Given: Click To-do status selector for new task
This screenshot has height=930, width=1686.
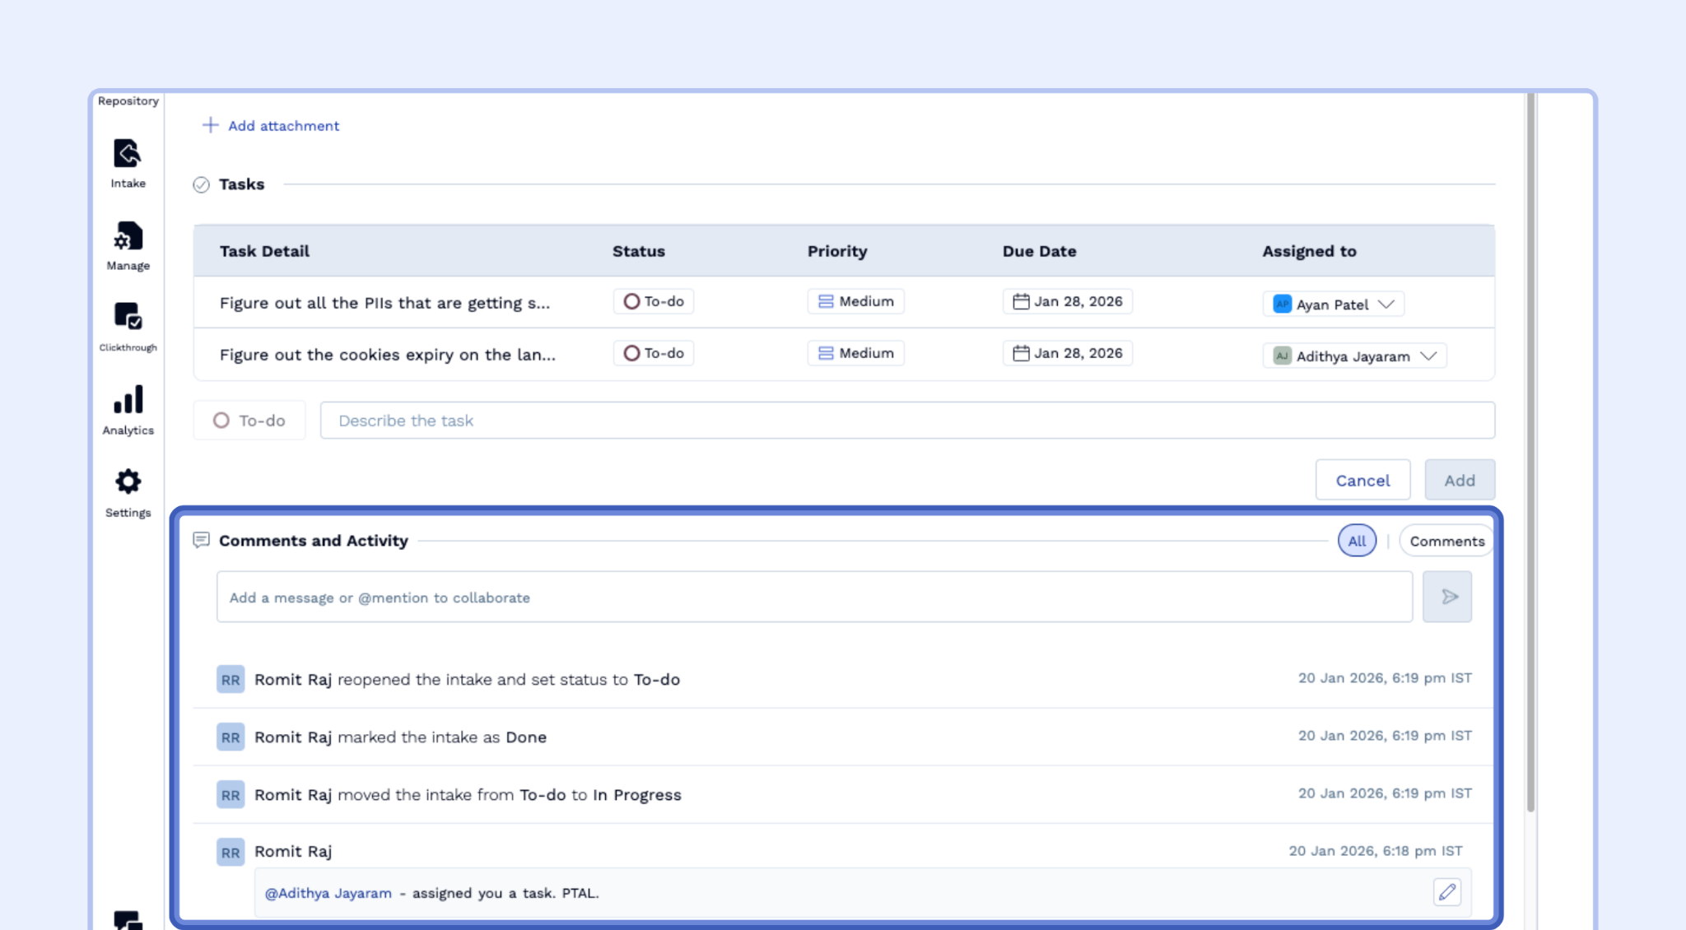Looking at the screenshot, I should click(x=249, y=421).
